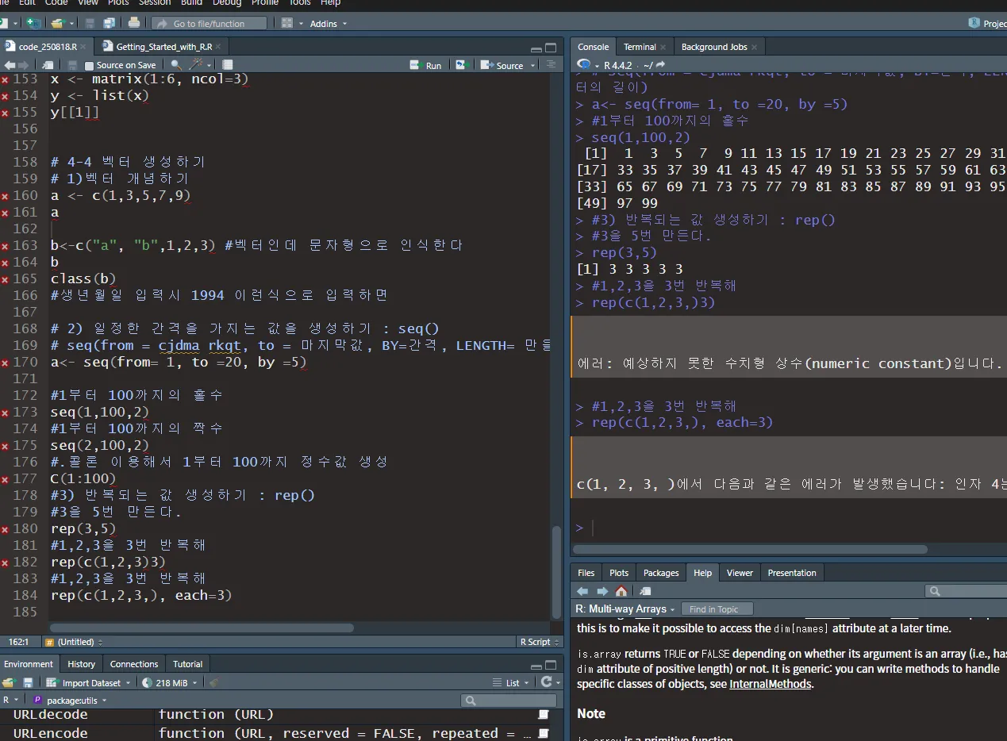Viewport: 1007px width, 741px height.
Task: Click the console input prompt line
Action: (x=789, y=528)
